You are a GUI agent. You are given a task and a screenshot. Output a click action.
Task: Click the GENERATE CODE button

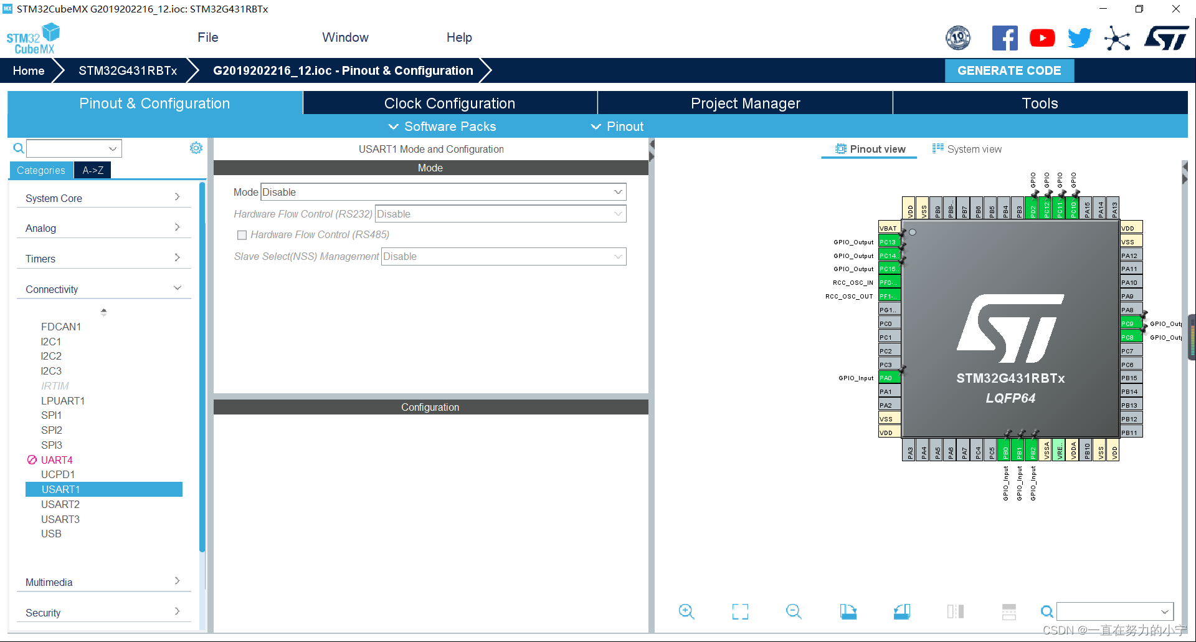click(x=1009, y=70)
